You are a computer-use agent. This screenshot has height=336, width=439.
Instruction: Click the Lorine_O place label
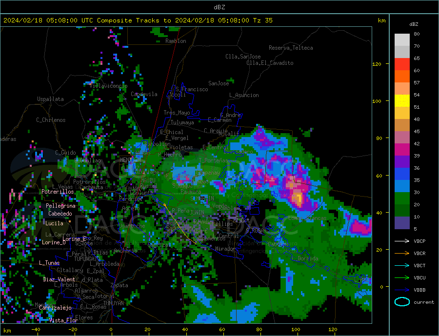pyautogui.click(x=54, y=242)
